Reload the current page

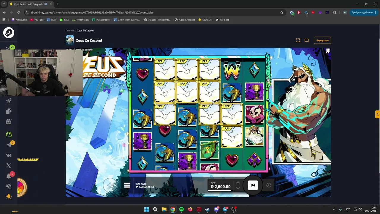pos(18,12)
